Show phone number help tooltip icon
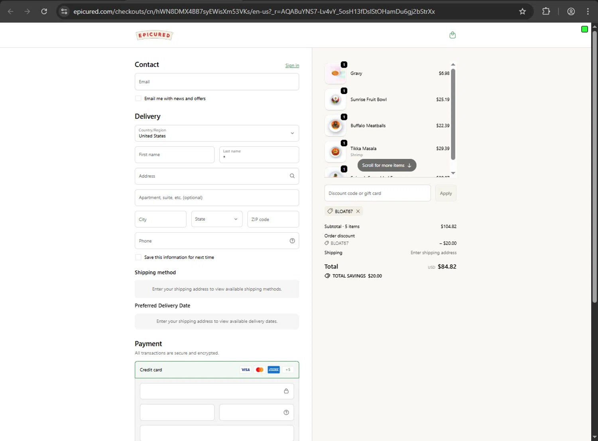Viewport: 598px width, 441px height. point(292,241)
